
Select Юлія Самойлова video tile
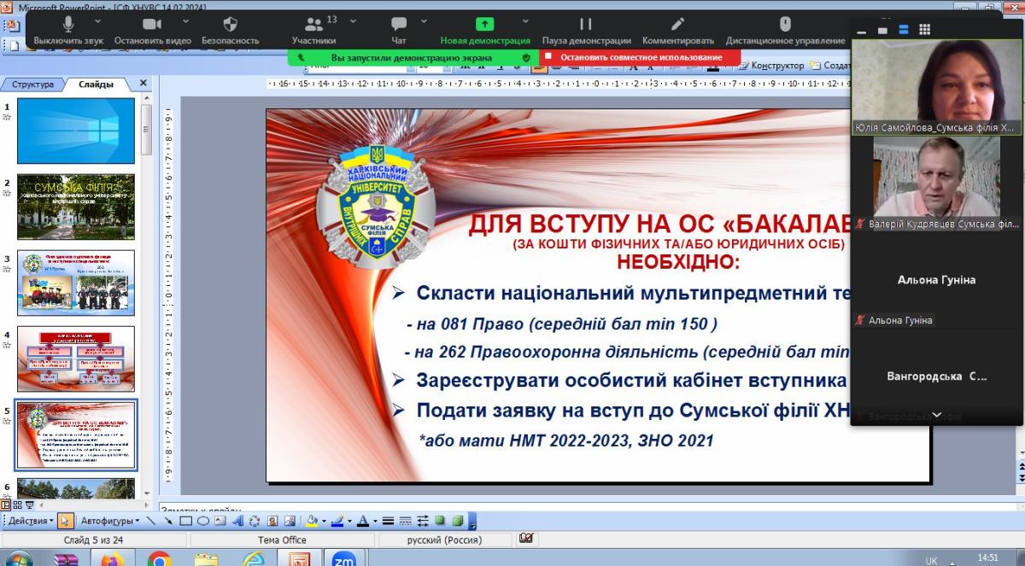937,87
